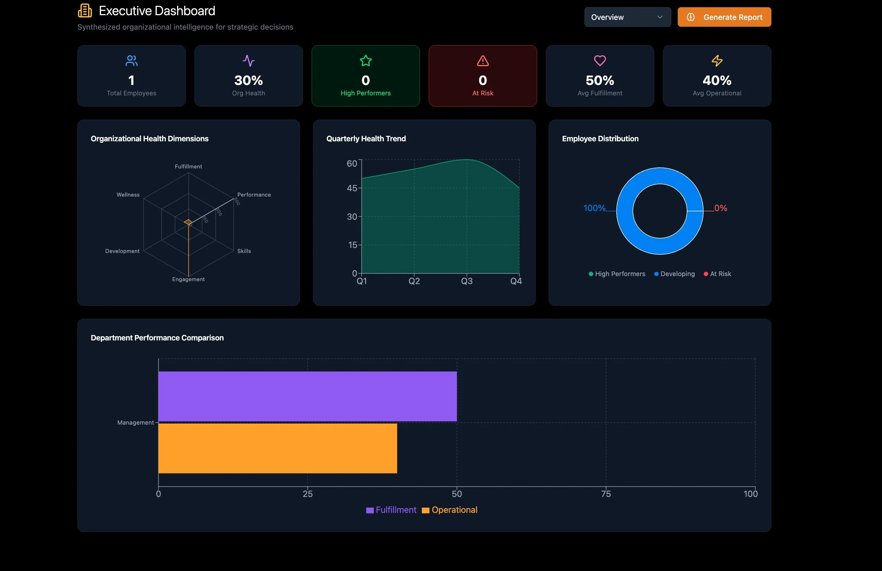Image resolution: width=882 pixels, height=571 pixels.
Task: Click the High Performers star icon
Action: [365, 61]
